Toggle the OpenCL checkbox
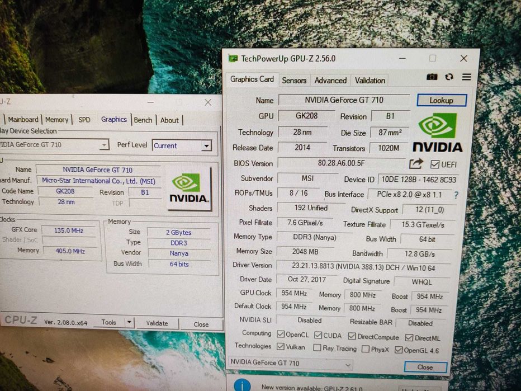521x391 pixels. point(281,334)
